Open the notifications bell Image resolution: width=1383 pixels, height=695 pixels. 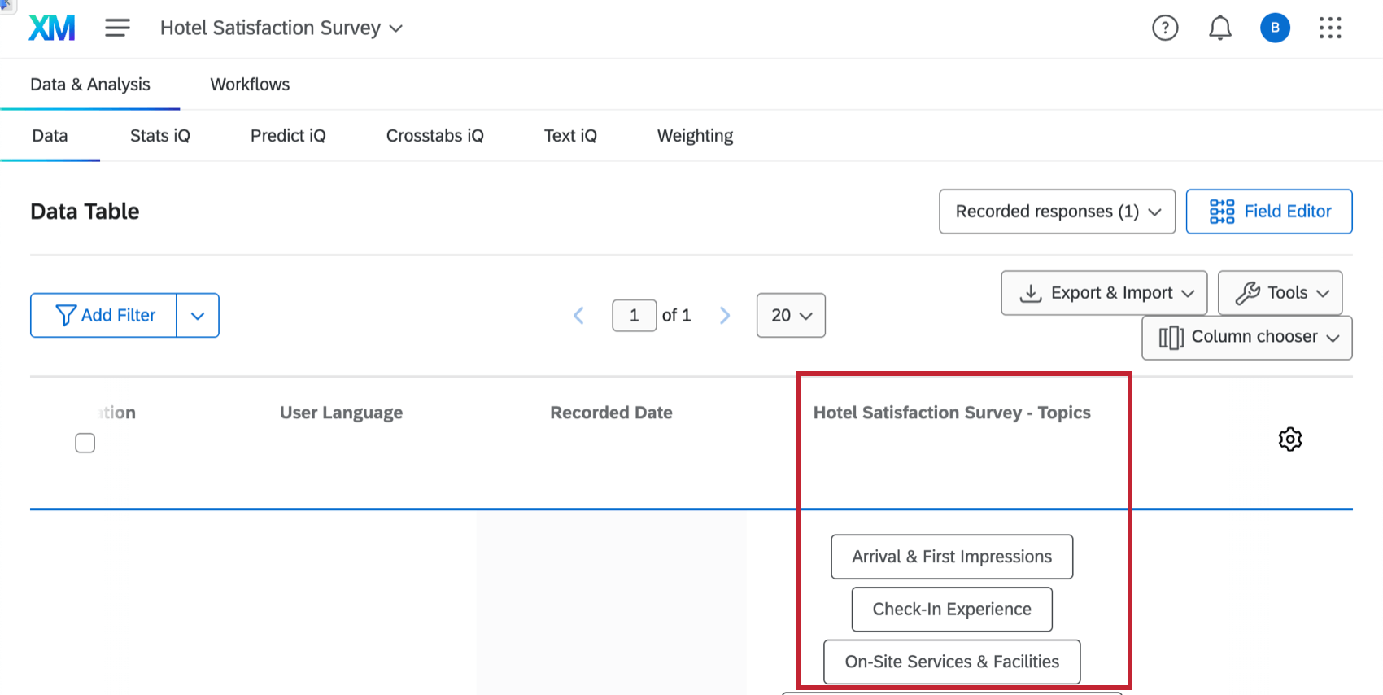pyautogui.click(x=1219, y=28)
